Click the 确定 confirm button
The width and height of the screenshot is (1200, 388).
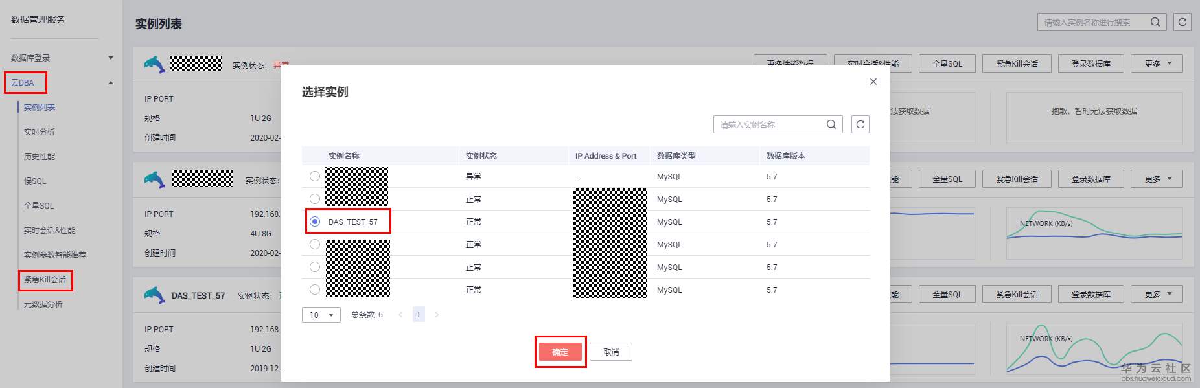560,352
